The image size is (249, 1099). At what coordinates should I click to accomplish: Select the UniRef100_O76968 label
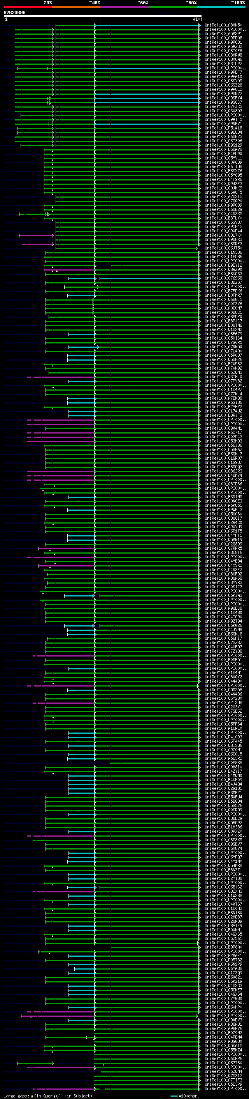[223, 278]
